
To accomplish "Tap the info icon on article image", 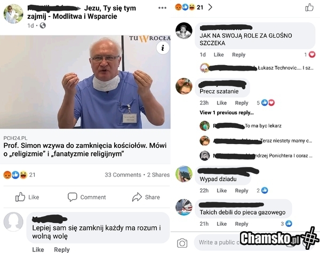I will click(x=163, y=48).
